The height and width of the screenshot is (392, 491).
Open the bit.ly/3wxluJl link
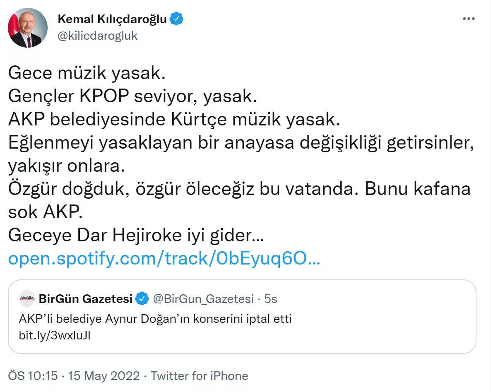[55, 335]
